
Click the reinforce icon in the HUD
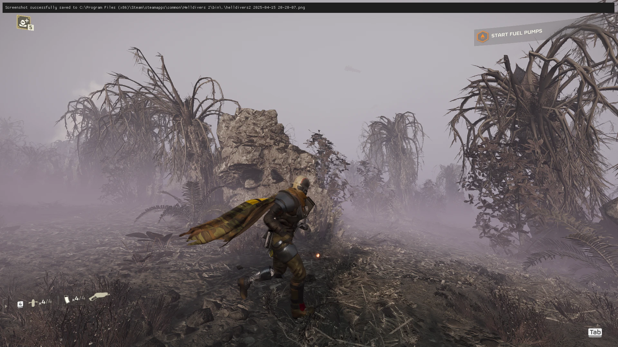pos(24,23)
